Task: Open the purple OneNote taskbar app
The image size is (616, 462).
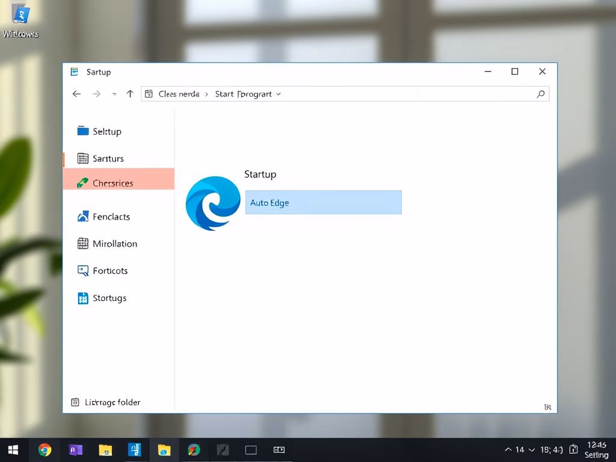Action: click(x=75, y=450)
